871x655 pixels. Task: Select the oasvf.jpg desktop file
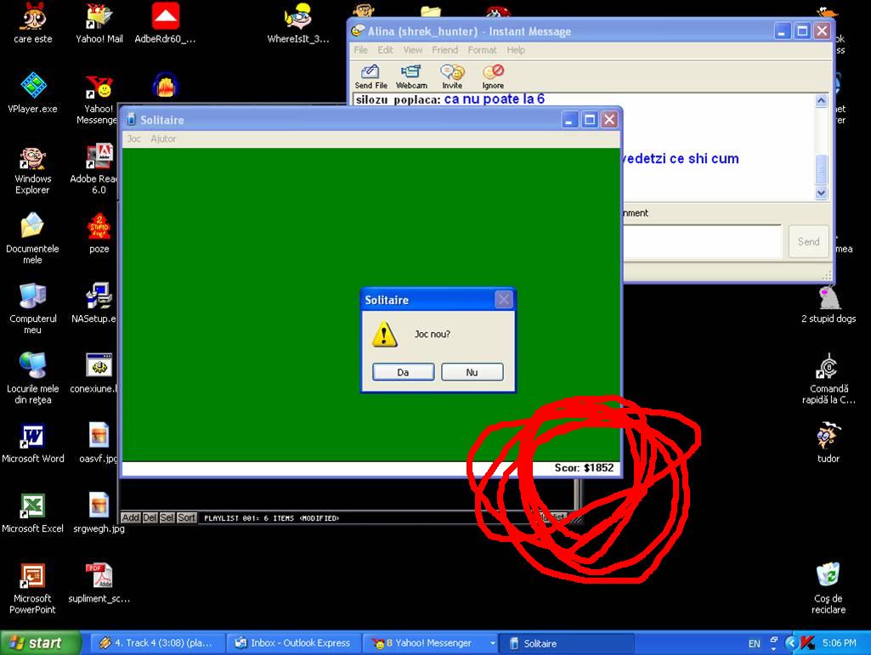99,443
